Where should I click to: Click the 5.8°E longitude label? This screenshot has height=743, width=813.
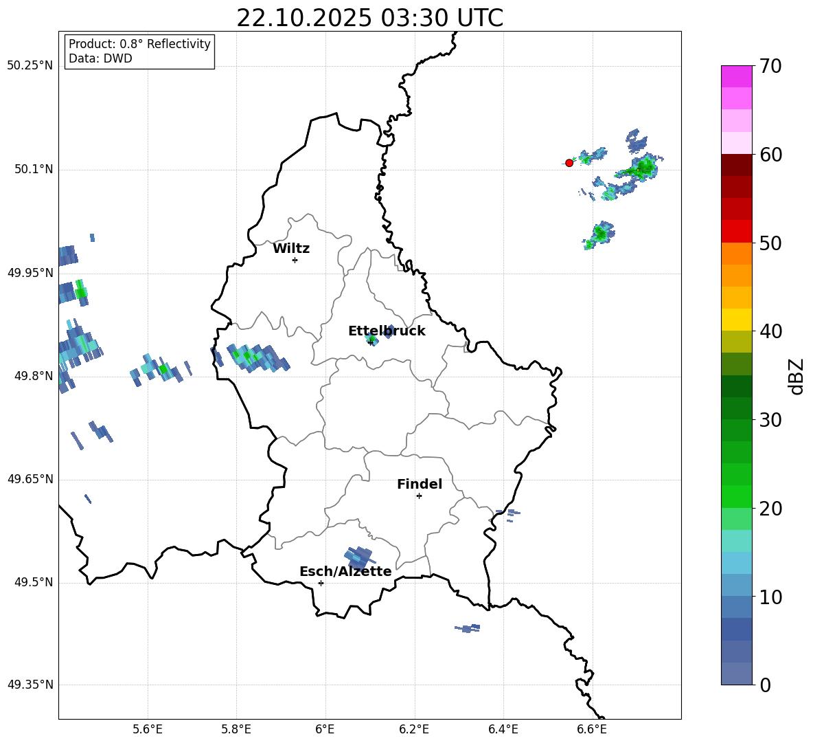point(236,729)
